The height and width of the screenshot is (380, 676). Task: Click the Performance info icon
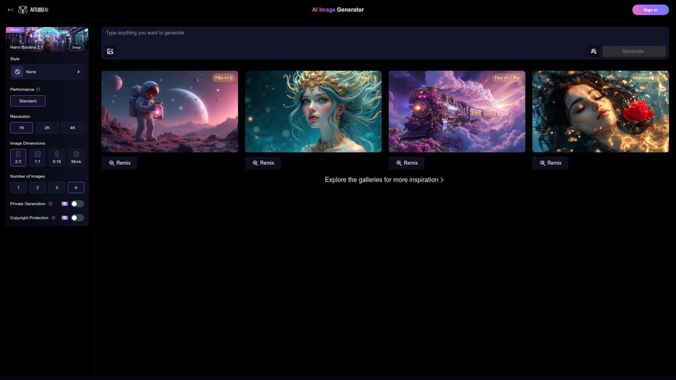tap(38, 90)
